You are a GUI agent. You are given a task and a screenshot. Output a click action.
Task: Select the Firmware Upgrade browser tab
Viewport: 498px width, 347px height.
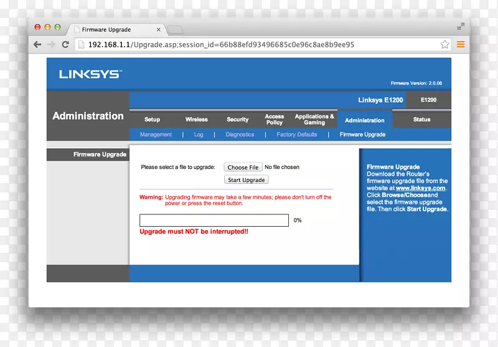pyautogui.click(x=116, y=29)
